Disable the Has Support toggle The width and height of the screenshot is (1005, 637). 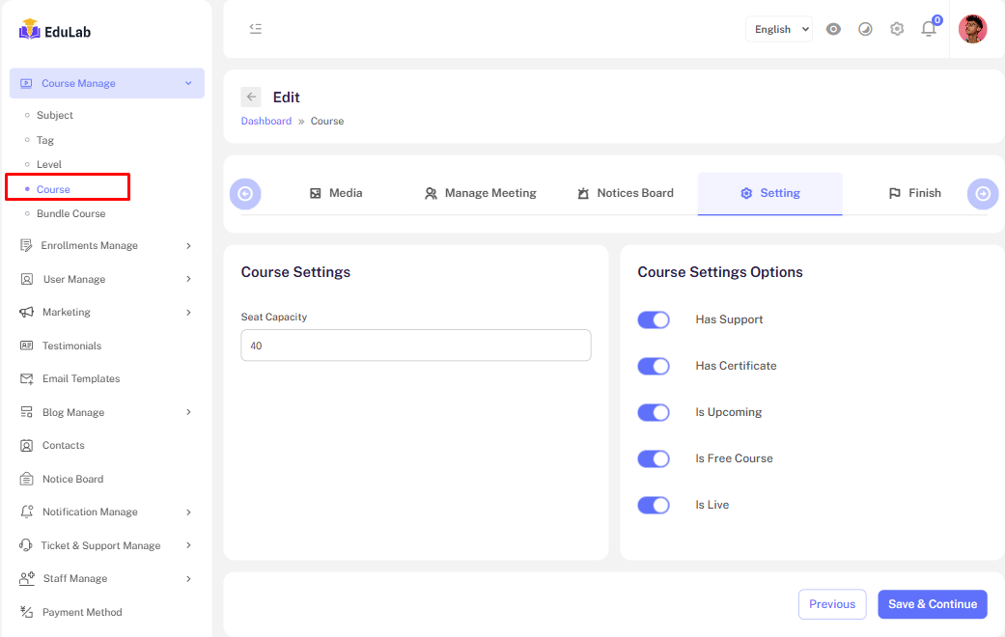click(654, 319)
